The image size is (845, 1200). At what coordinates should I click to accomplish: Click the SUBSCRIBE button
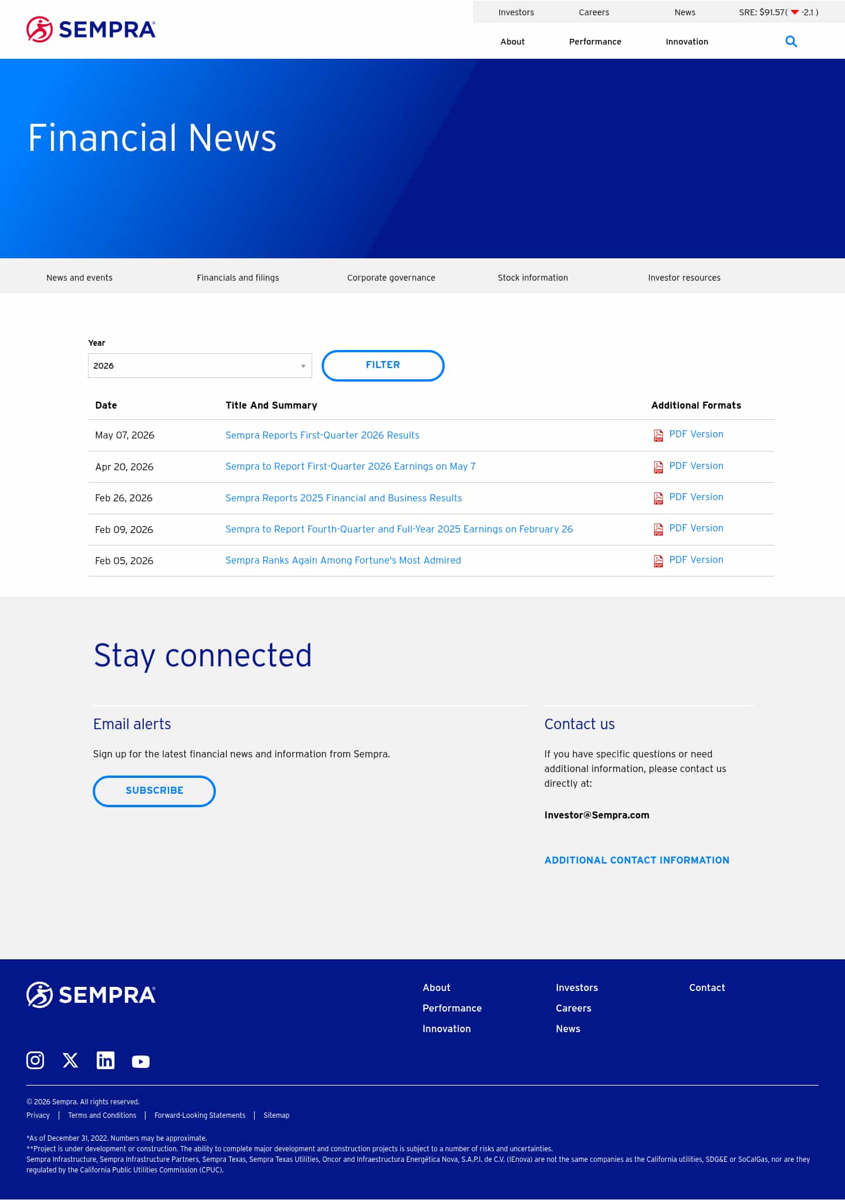tap(154, 791)
